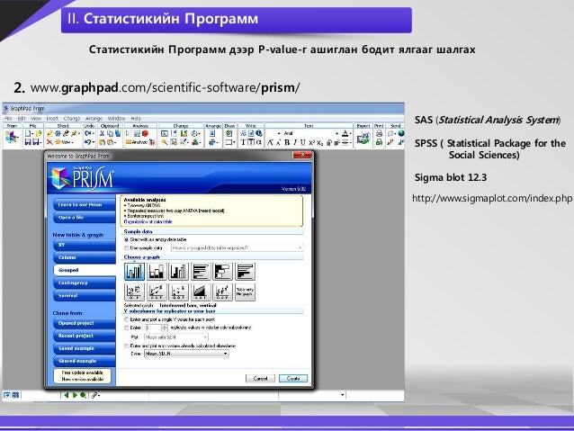This screenshot has height=431, width=574.
Task: Click the green next-sheet arrow in status bar
Action: click(x=75, y=395)
